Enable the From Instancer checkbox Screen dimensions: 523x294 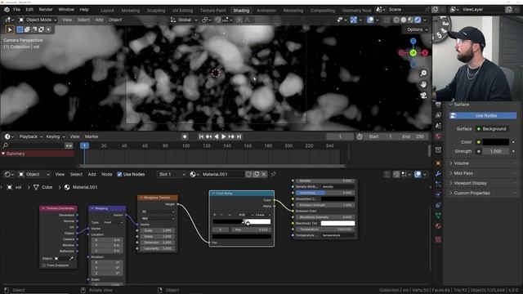(44, 265)
